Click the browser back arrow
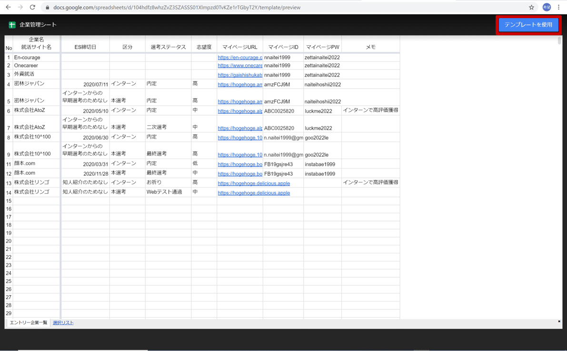567x351 pixels. pyautogui.click(x=8, y=7)
